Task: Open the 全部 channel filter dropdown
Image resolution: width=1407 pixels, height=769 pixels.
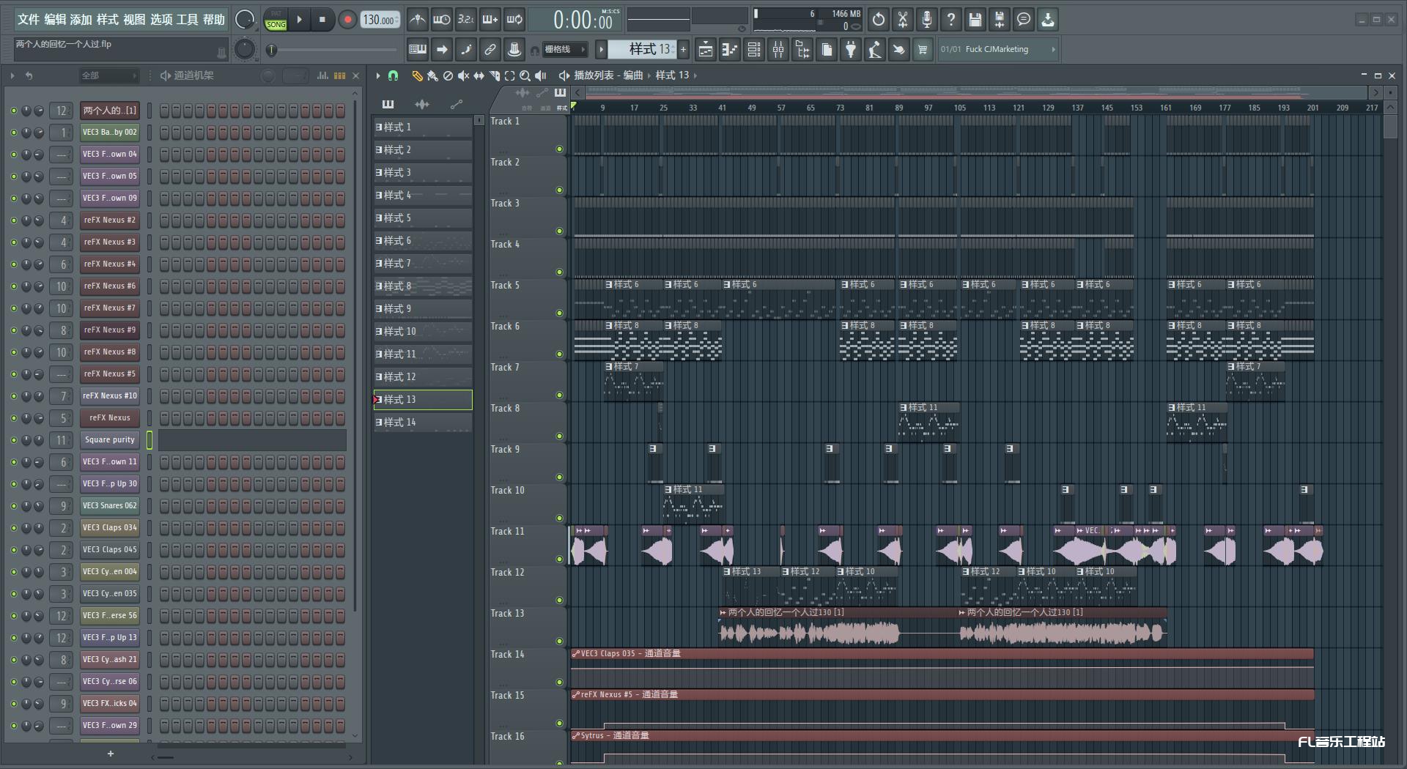Action: coord(109,75)
